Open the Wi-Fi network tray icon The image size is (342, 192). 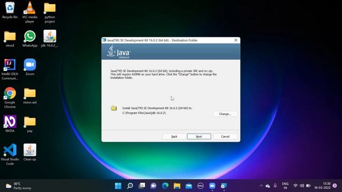coord(296,186)
